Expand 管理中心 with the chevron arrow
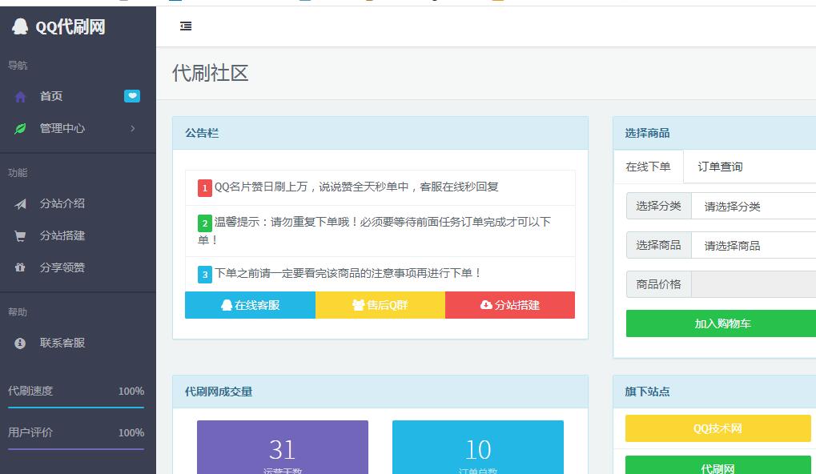The height and width of the screenshot is (474, 816). [133, 128]
